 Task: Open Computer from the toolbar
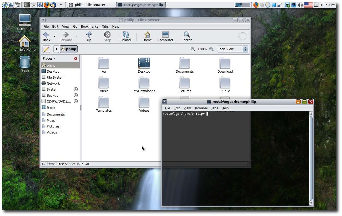[x=165, y=36]
